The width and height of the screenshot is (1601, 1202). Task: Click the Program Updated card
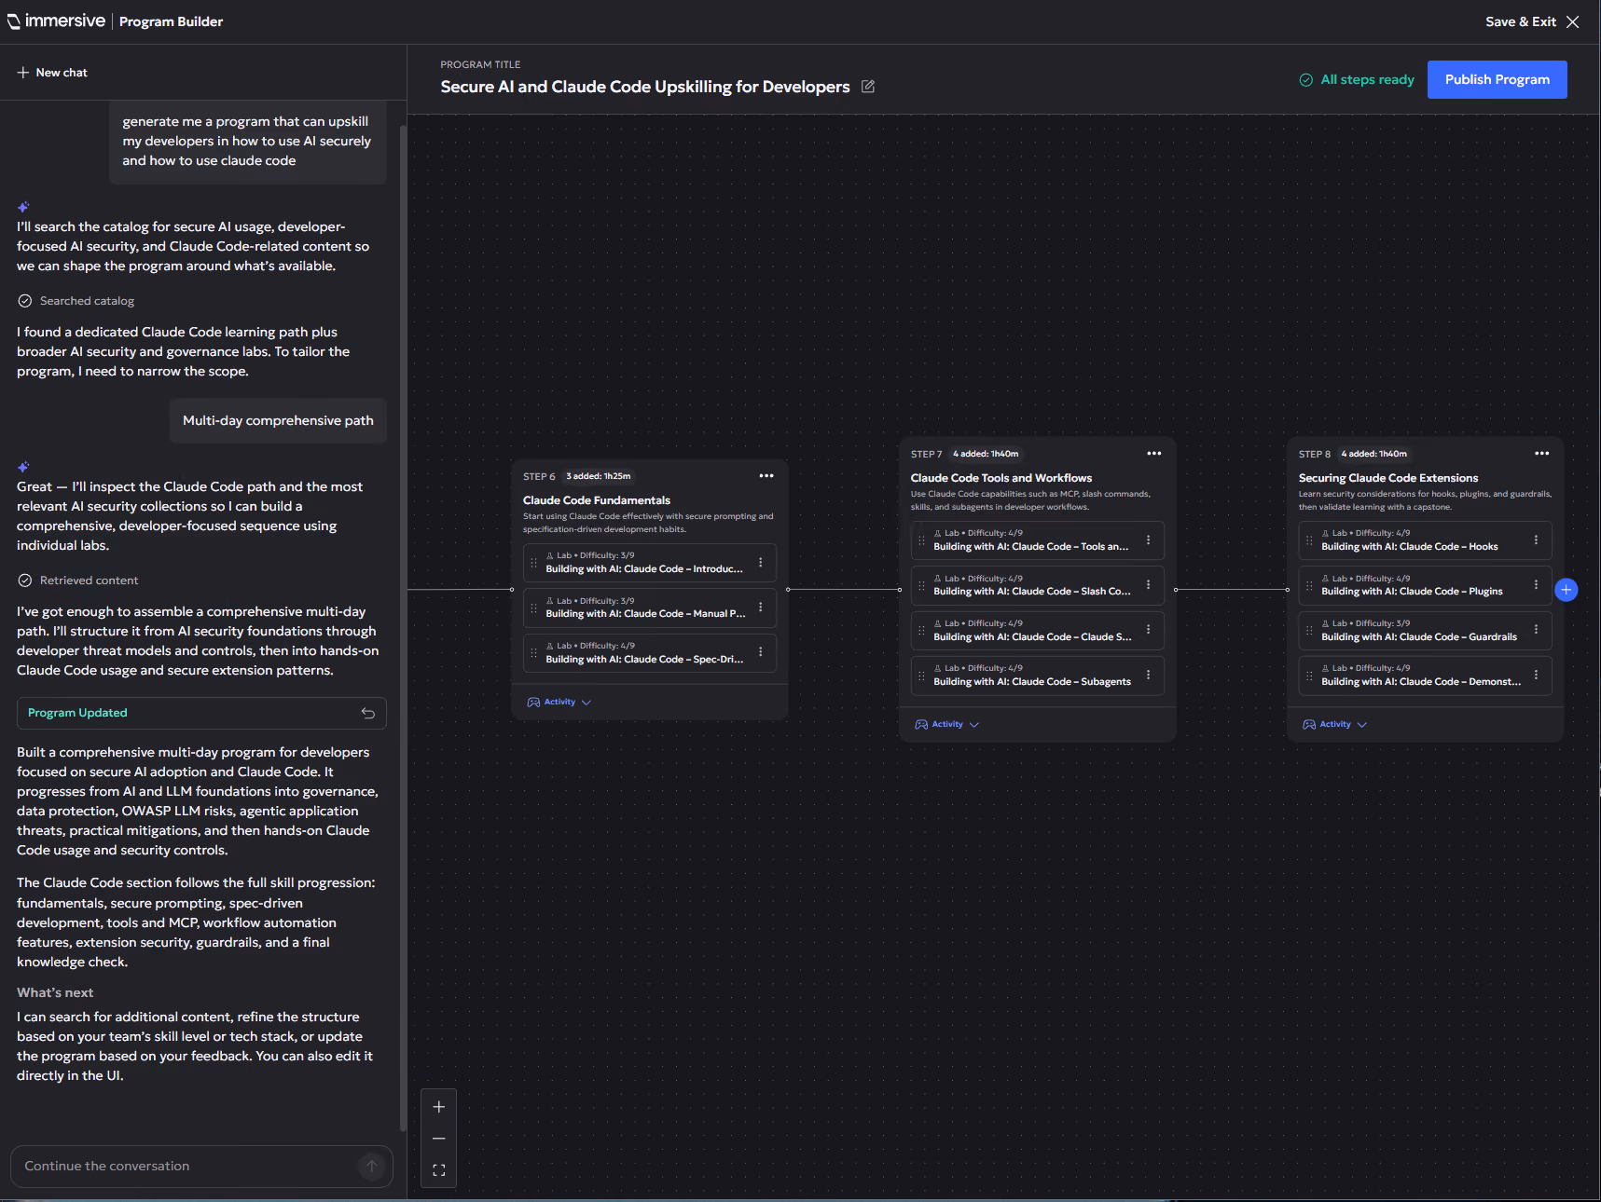[201, 713]
